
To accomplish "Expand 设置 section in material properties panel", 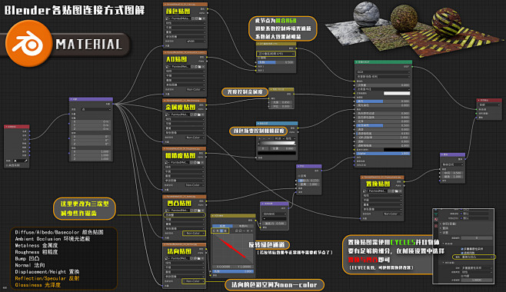I will 445,232.
